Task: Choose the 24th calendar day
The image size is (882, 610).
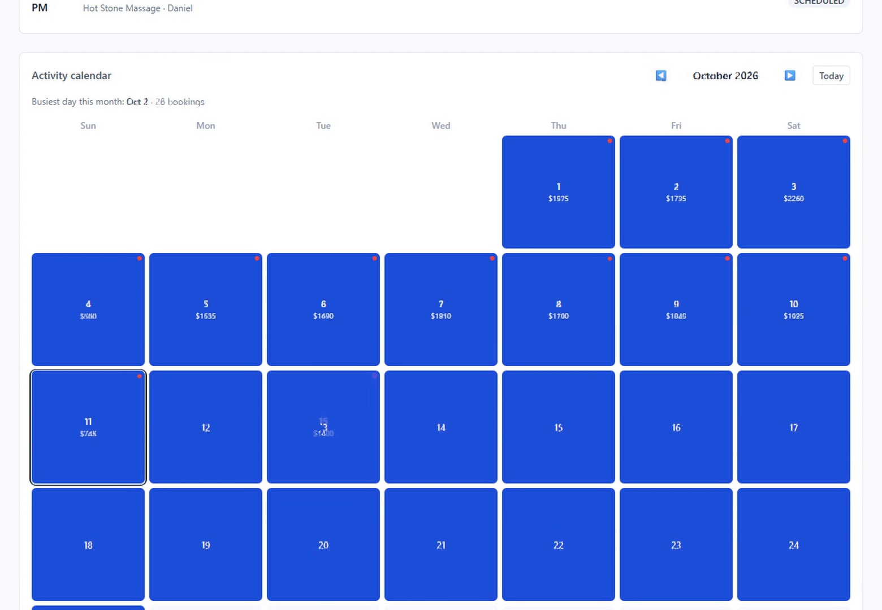Action: pyautogui.click(x=794, y=544)
